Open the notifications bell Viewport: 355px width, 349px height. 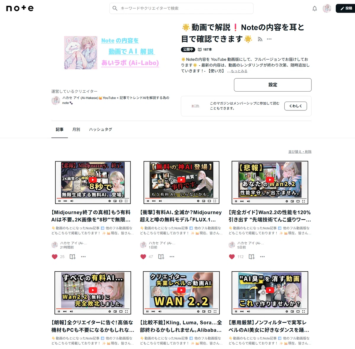[x=314, y=9]
